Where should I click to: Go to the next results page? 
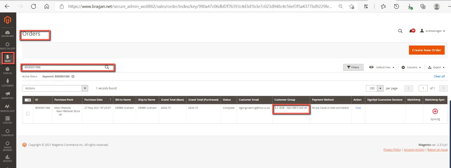click(x=443, y=88)
